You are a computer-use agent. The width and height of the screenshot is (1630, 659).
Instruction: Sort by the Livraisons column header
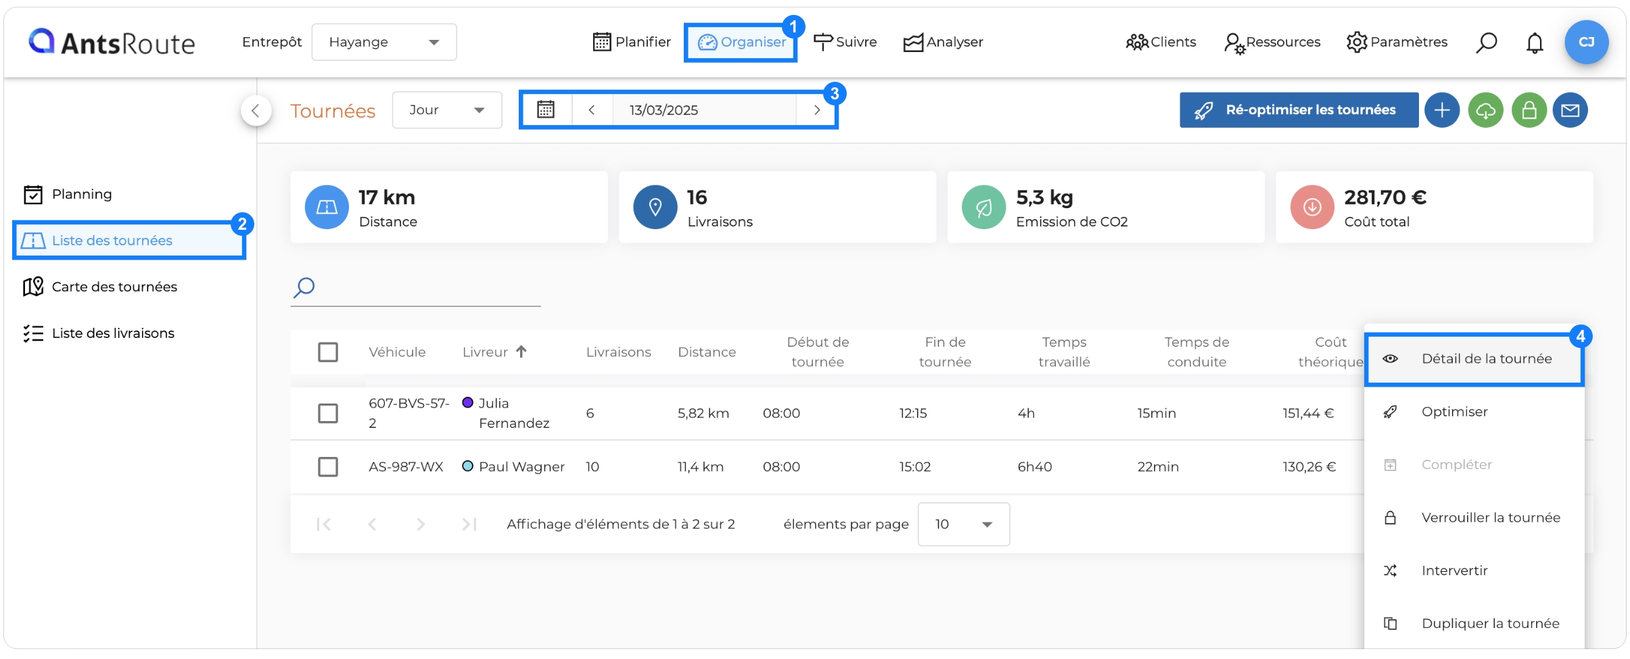tap(618, 351)
